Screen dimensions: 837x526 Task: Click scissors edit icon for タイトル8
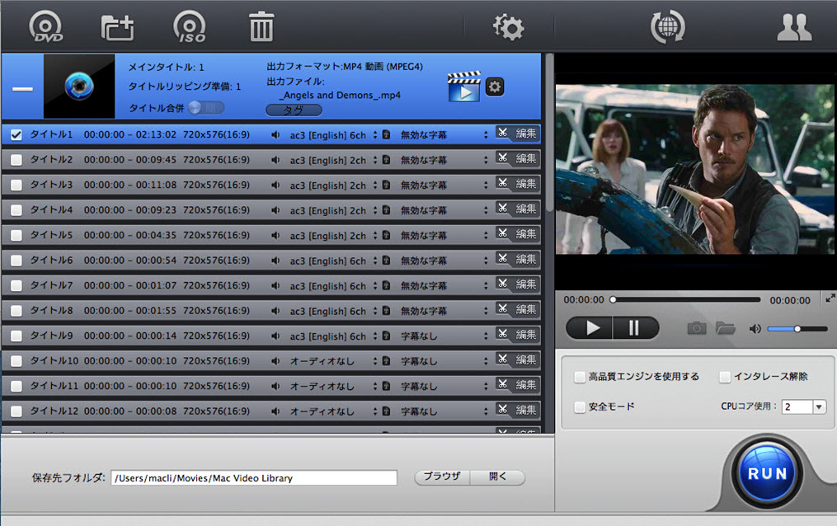502,308
